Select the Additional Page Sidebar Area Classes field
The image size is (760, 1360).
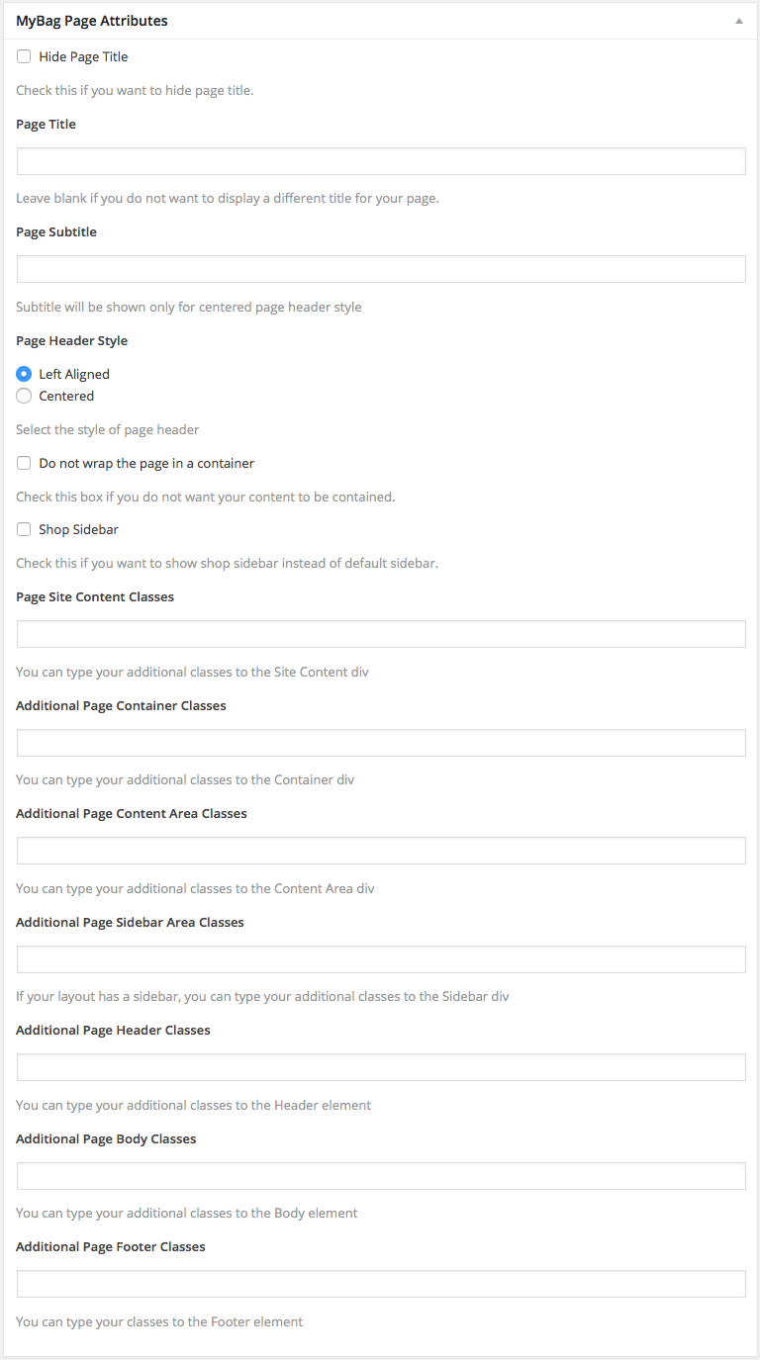coord(381,959)
